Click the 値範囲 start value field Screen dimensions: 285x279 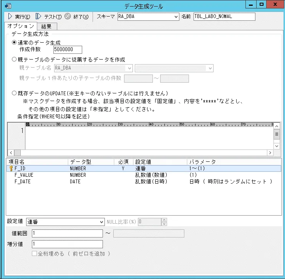click(67, 234)
